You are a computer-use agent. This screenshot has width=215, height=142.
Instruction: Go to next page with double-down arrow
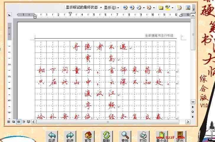pyautogui.click(x=193, y=117)
